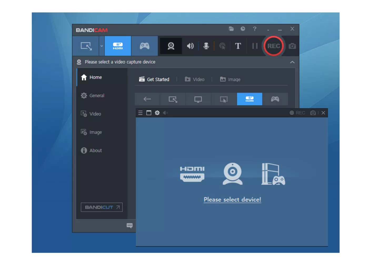This screenshot has height=263, width=379.
Task: Enable HDMI device recording mode
Action: click(118, 46)
